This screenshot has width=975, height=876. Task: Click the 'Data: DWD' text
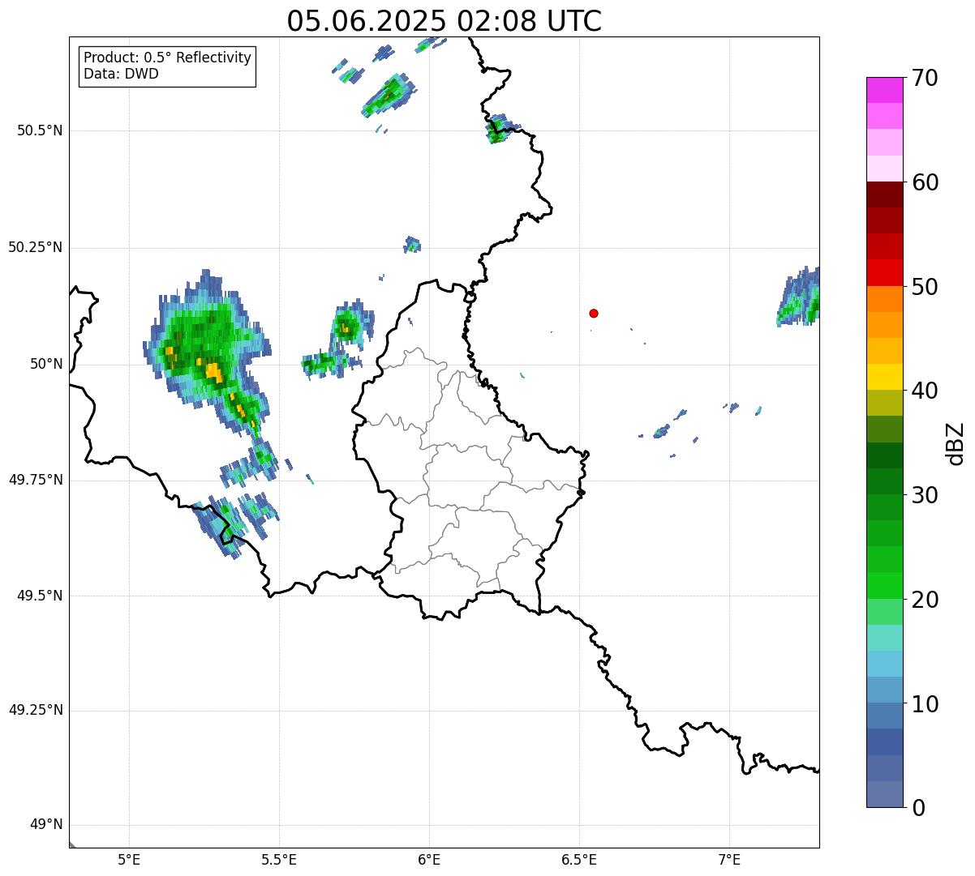pyautogui.click(x=121, y=75)
